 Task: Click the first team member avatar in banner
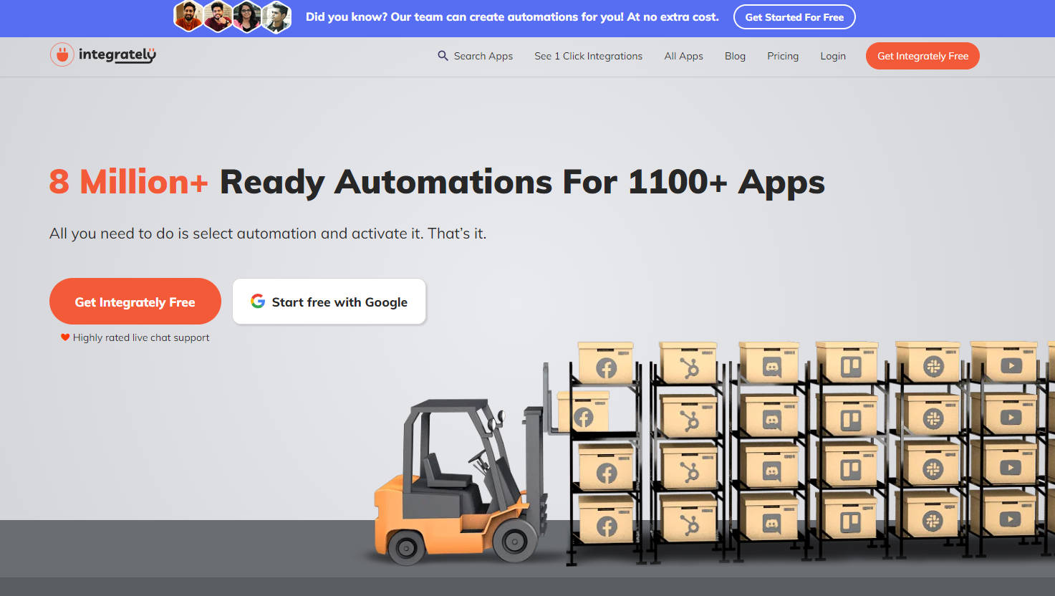(188, 16)
